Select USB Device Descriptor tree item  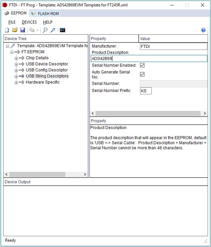click(x=47, y=64)
